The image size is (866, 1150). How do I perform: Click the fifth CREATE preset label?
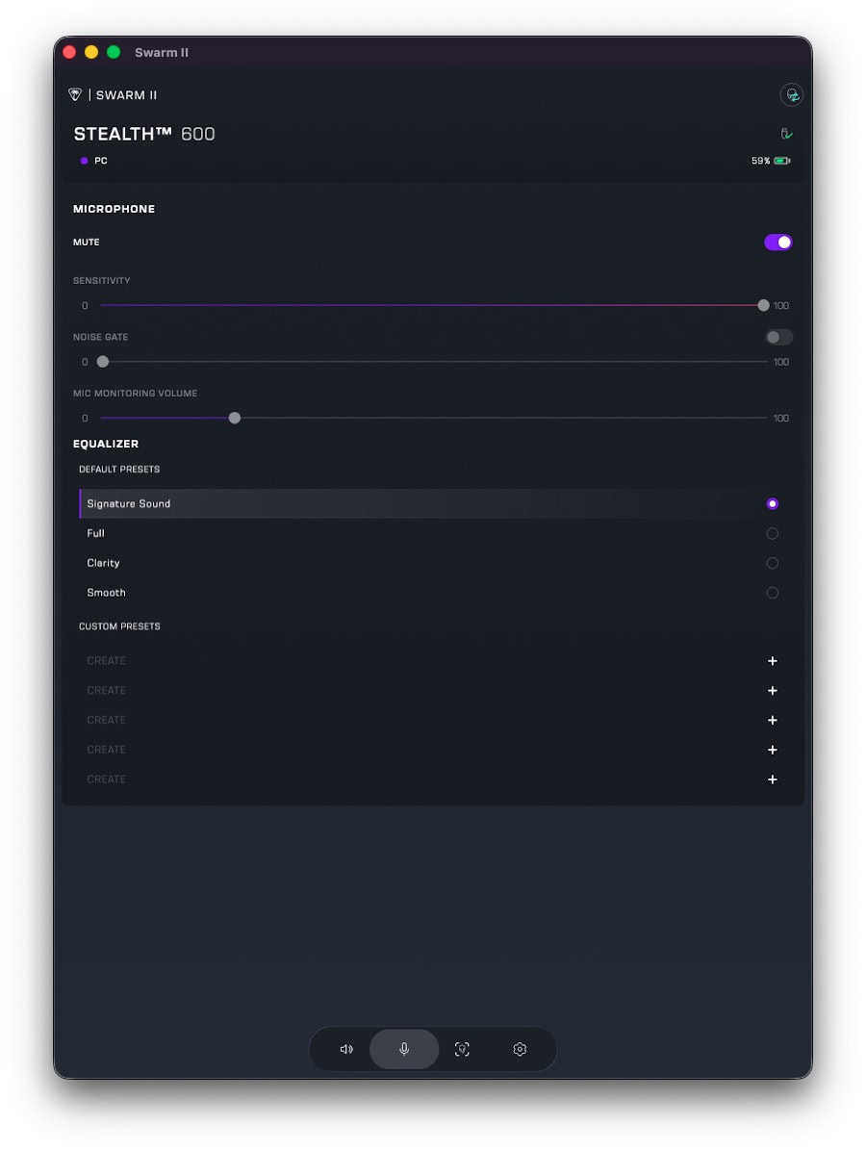pos(106,779)
